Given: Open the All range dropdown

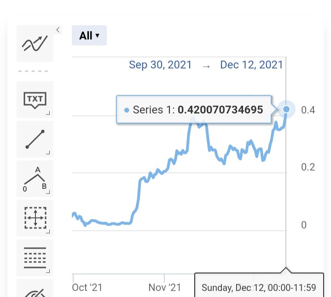Looking at the screenshot, I should (89, 35).
